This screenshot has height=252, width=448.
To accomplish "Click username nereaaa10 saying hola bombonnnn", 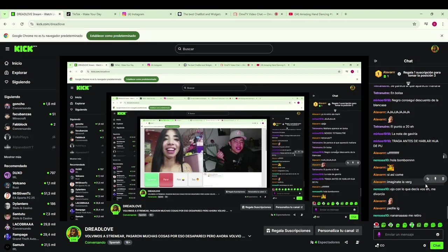I will click(x=381, y=160).
